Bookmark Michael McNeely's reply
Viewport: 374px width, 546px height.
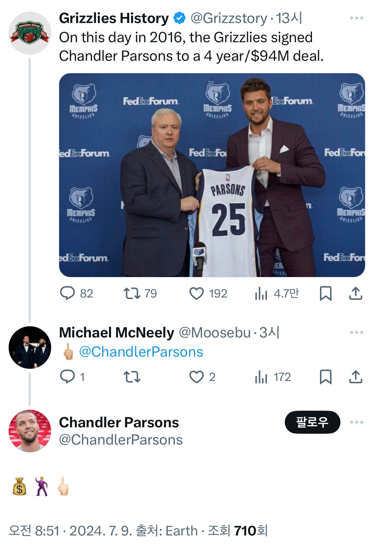pyautogui.click(x=326, y=377)
